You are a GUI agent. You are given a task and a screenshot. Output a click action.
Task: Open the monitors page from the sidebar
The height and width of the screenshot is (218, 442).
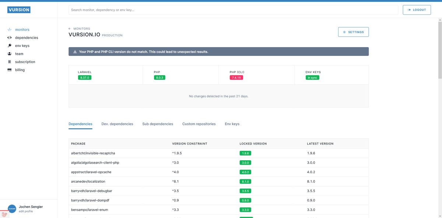22,30
